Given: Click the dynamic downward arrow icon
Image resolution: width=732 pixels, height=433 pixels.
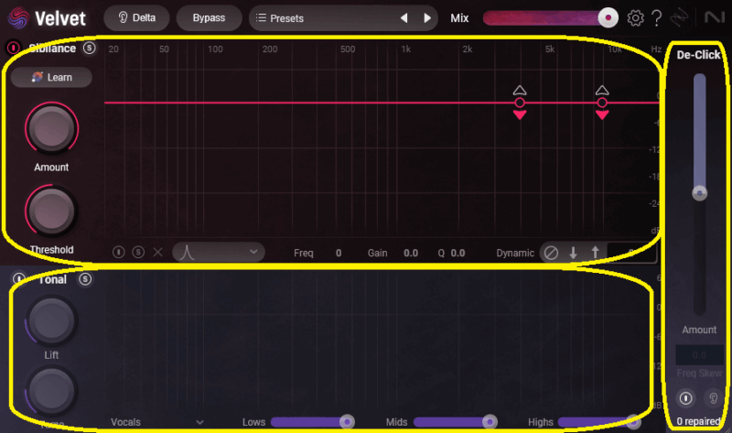Looking at the screenshot, I should tap(574, 253).
